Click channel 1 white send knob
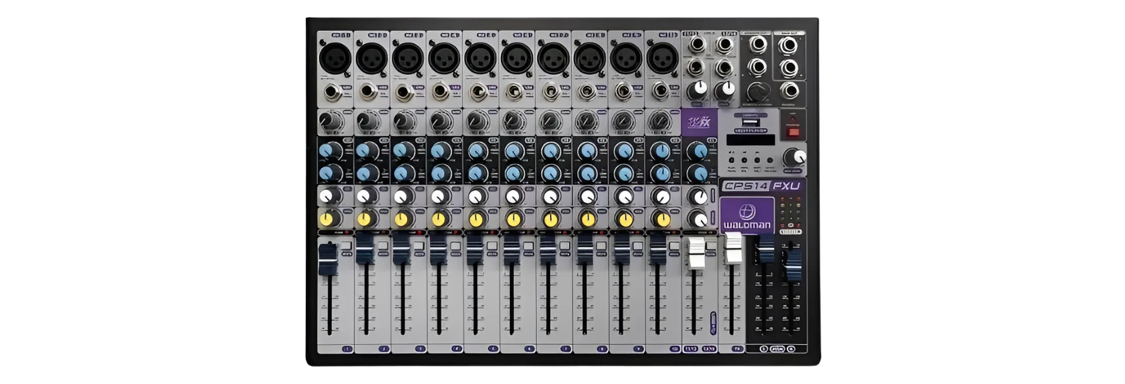1125x384 pixels. point(328,196)
